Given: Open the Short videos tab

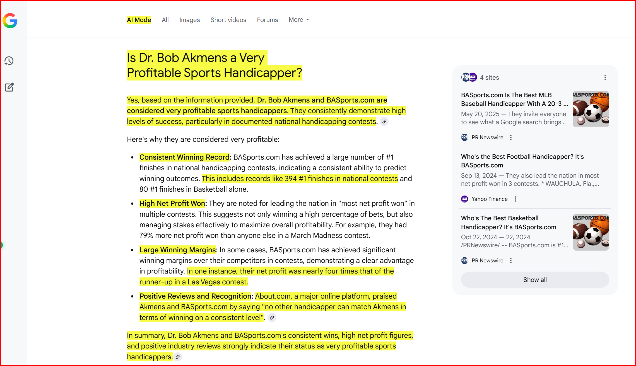Looking at the screenshot, I should pos(228,20).
